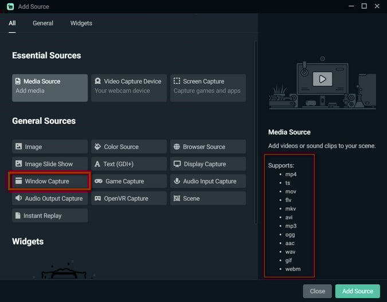This screenshot has width=387, height=302.
Task: Click the aac format entry
Action: (x=290, y=243)
